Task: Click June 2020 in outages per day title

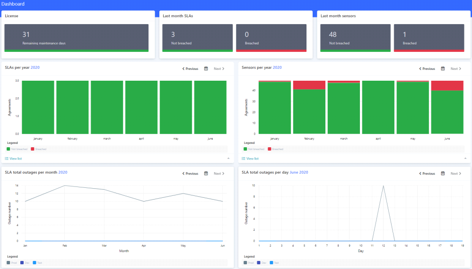Action: tap(299, 172)
